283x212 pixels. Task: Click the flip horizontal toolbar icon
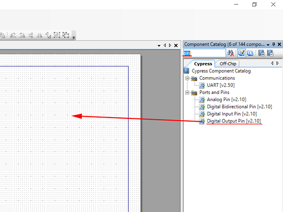[x=39, y=35]
